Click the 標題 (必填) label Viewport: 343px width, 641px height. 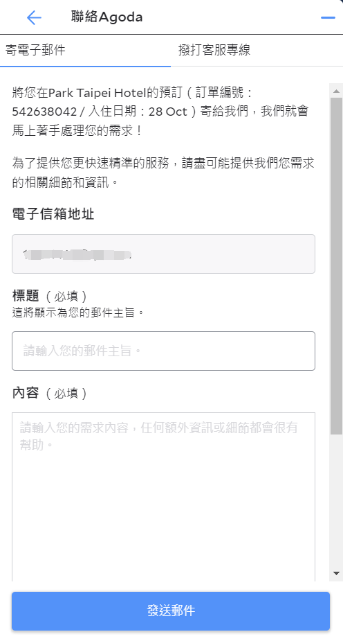pyautogui.click(x=49, y=296)
